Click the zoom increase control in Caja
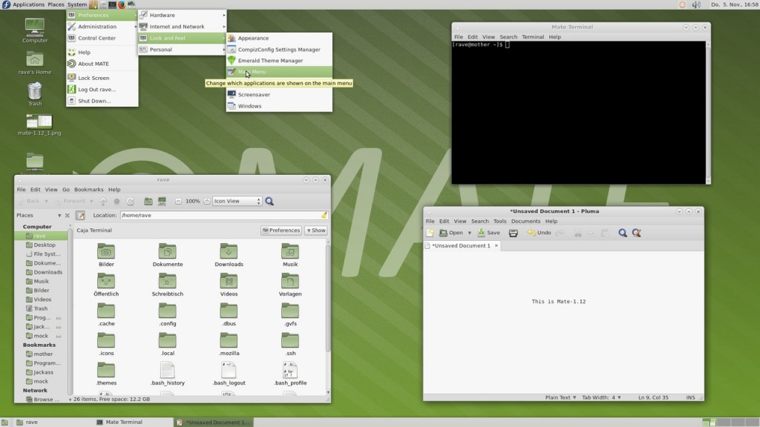 click(x=207, y=201)
